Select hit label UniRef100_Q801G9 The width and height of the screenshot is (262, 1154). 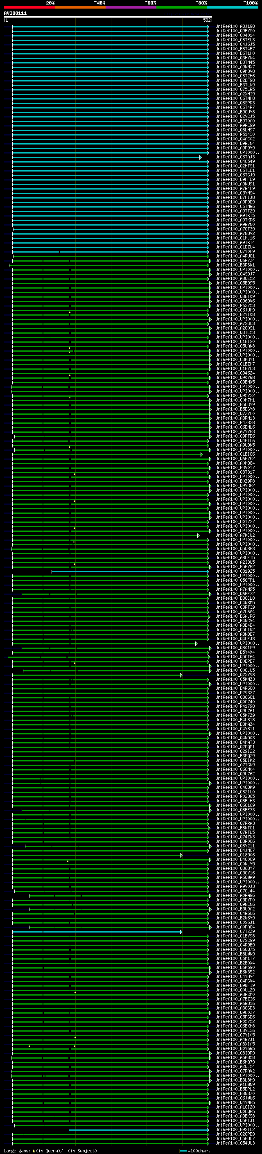[x=235, y=648]
